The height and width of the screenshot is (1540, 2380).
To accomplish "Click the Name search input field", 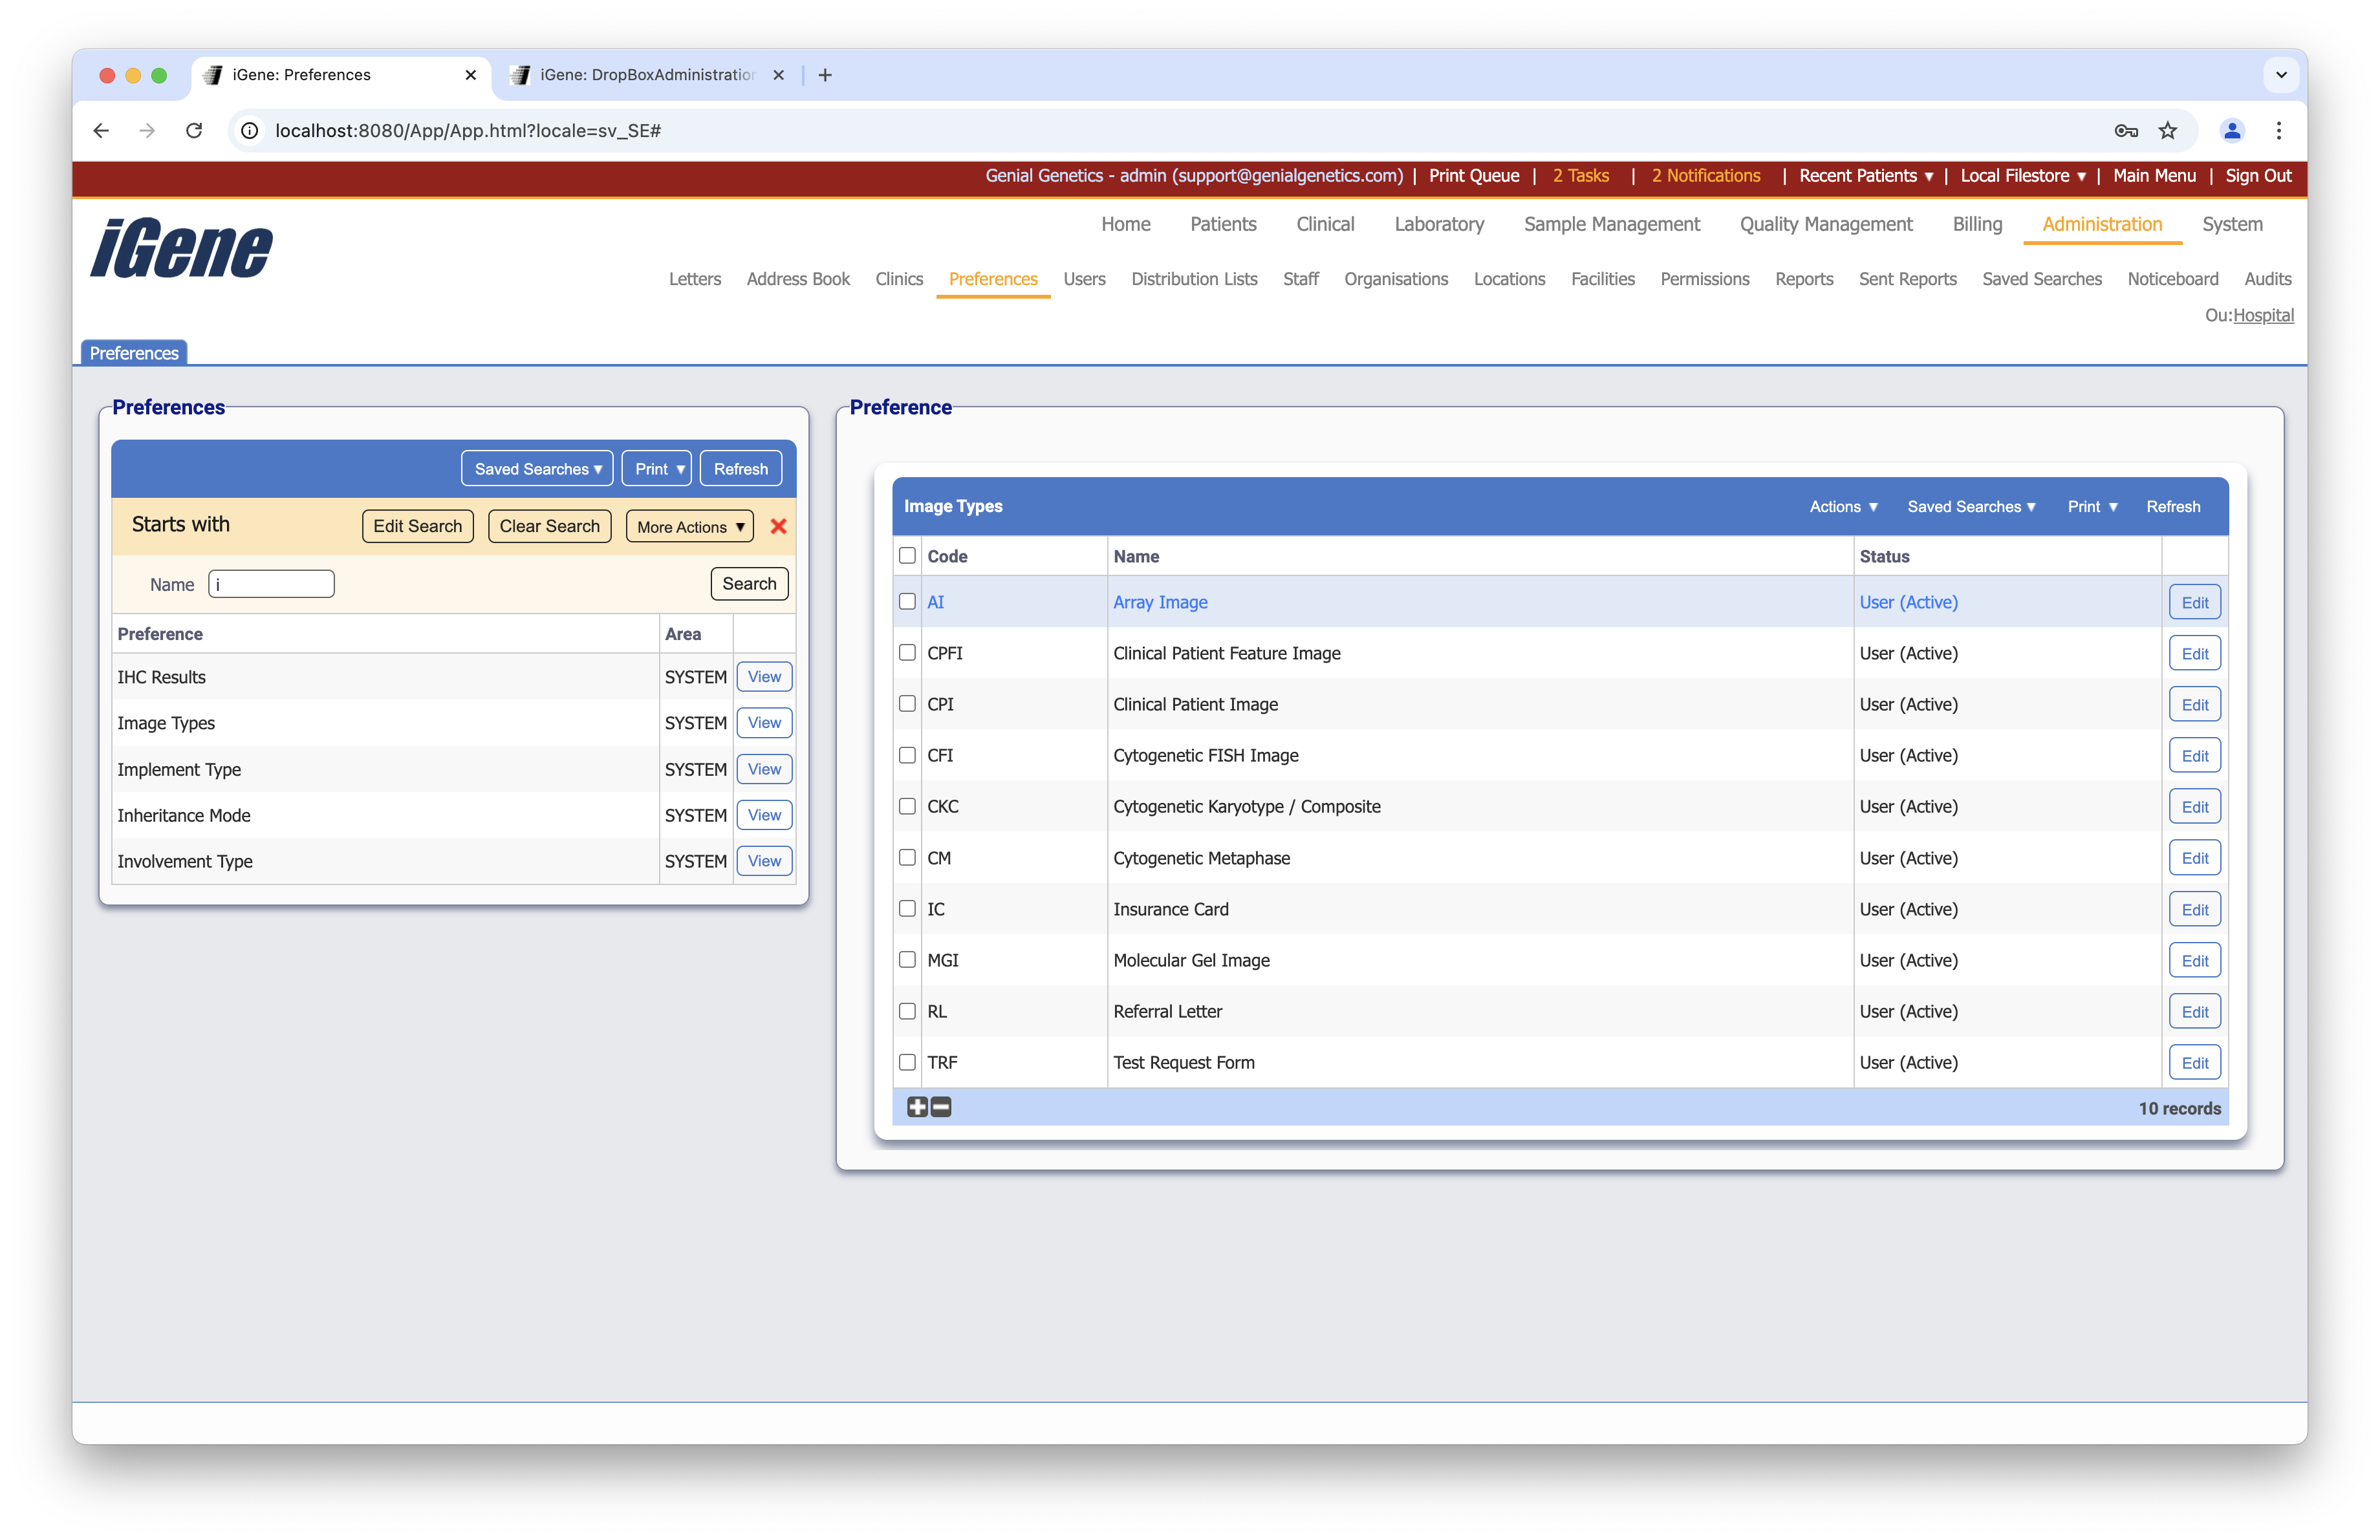I will pos(271,584).
